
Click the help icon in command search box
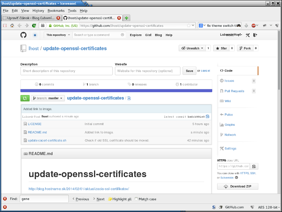tap(122, 35)
